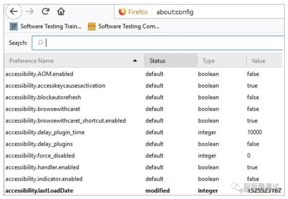Reload the page with the refresh icon
Viewport: 288px width, 199px height.
point(45,11)
